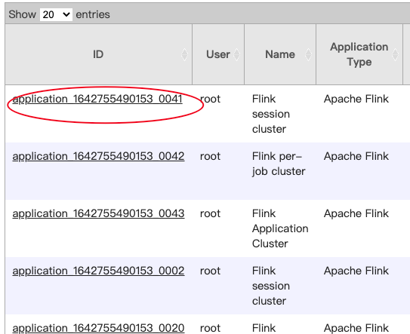This screenshot has width=410, height=334.
Task: Sort by Name column sort arrows
Action: pyautogui.click(x=309, y=54)
